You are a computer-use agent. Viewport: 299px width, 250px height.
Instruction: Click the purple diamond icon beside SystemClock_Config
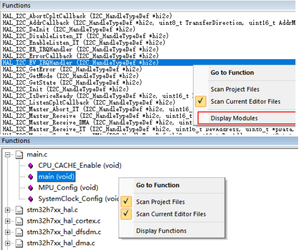point(31,199)
